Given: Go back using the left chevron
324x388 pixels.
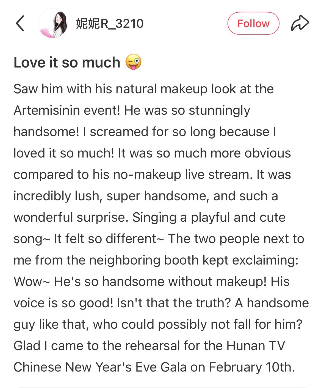Looking at the screenshot, I should pyautogui.click(x=20, y=23).
